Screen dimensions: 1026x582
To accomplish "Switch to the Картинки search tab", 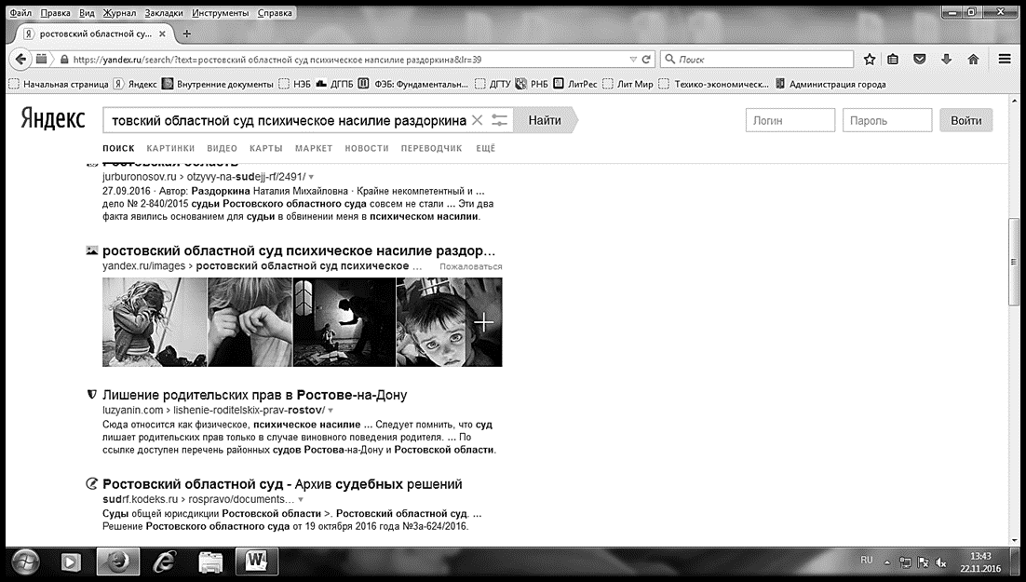I will pos(170,149).
